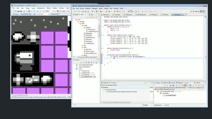Click the Zoom in magnifier in Paint.NET
Screen dimensions: 212x119
55,11
